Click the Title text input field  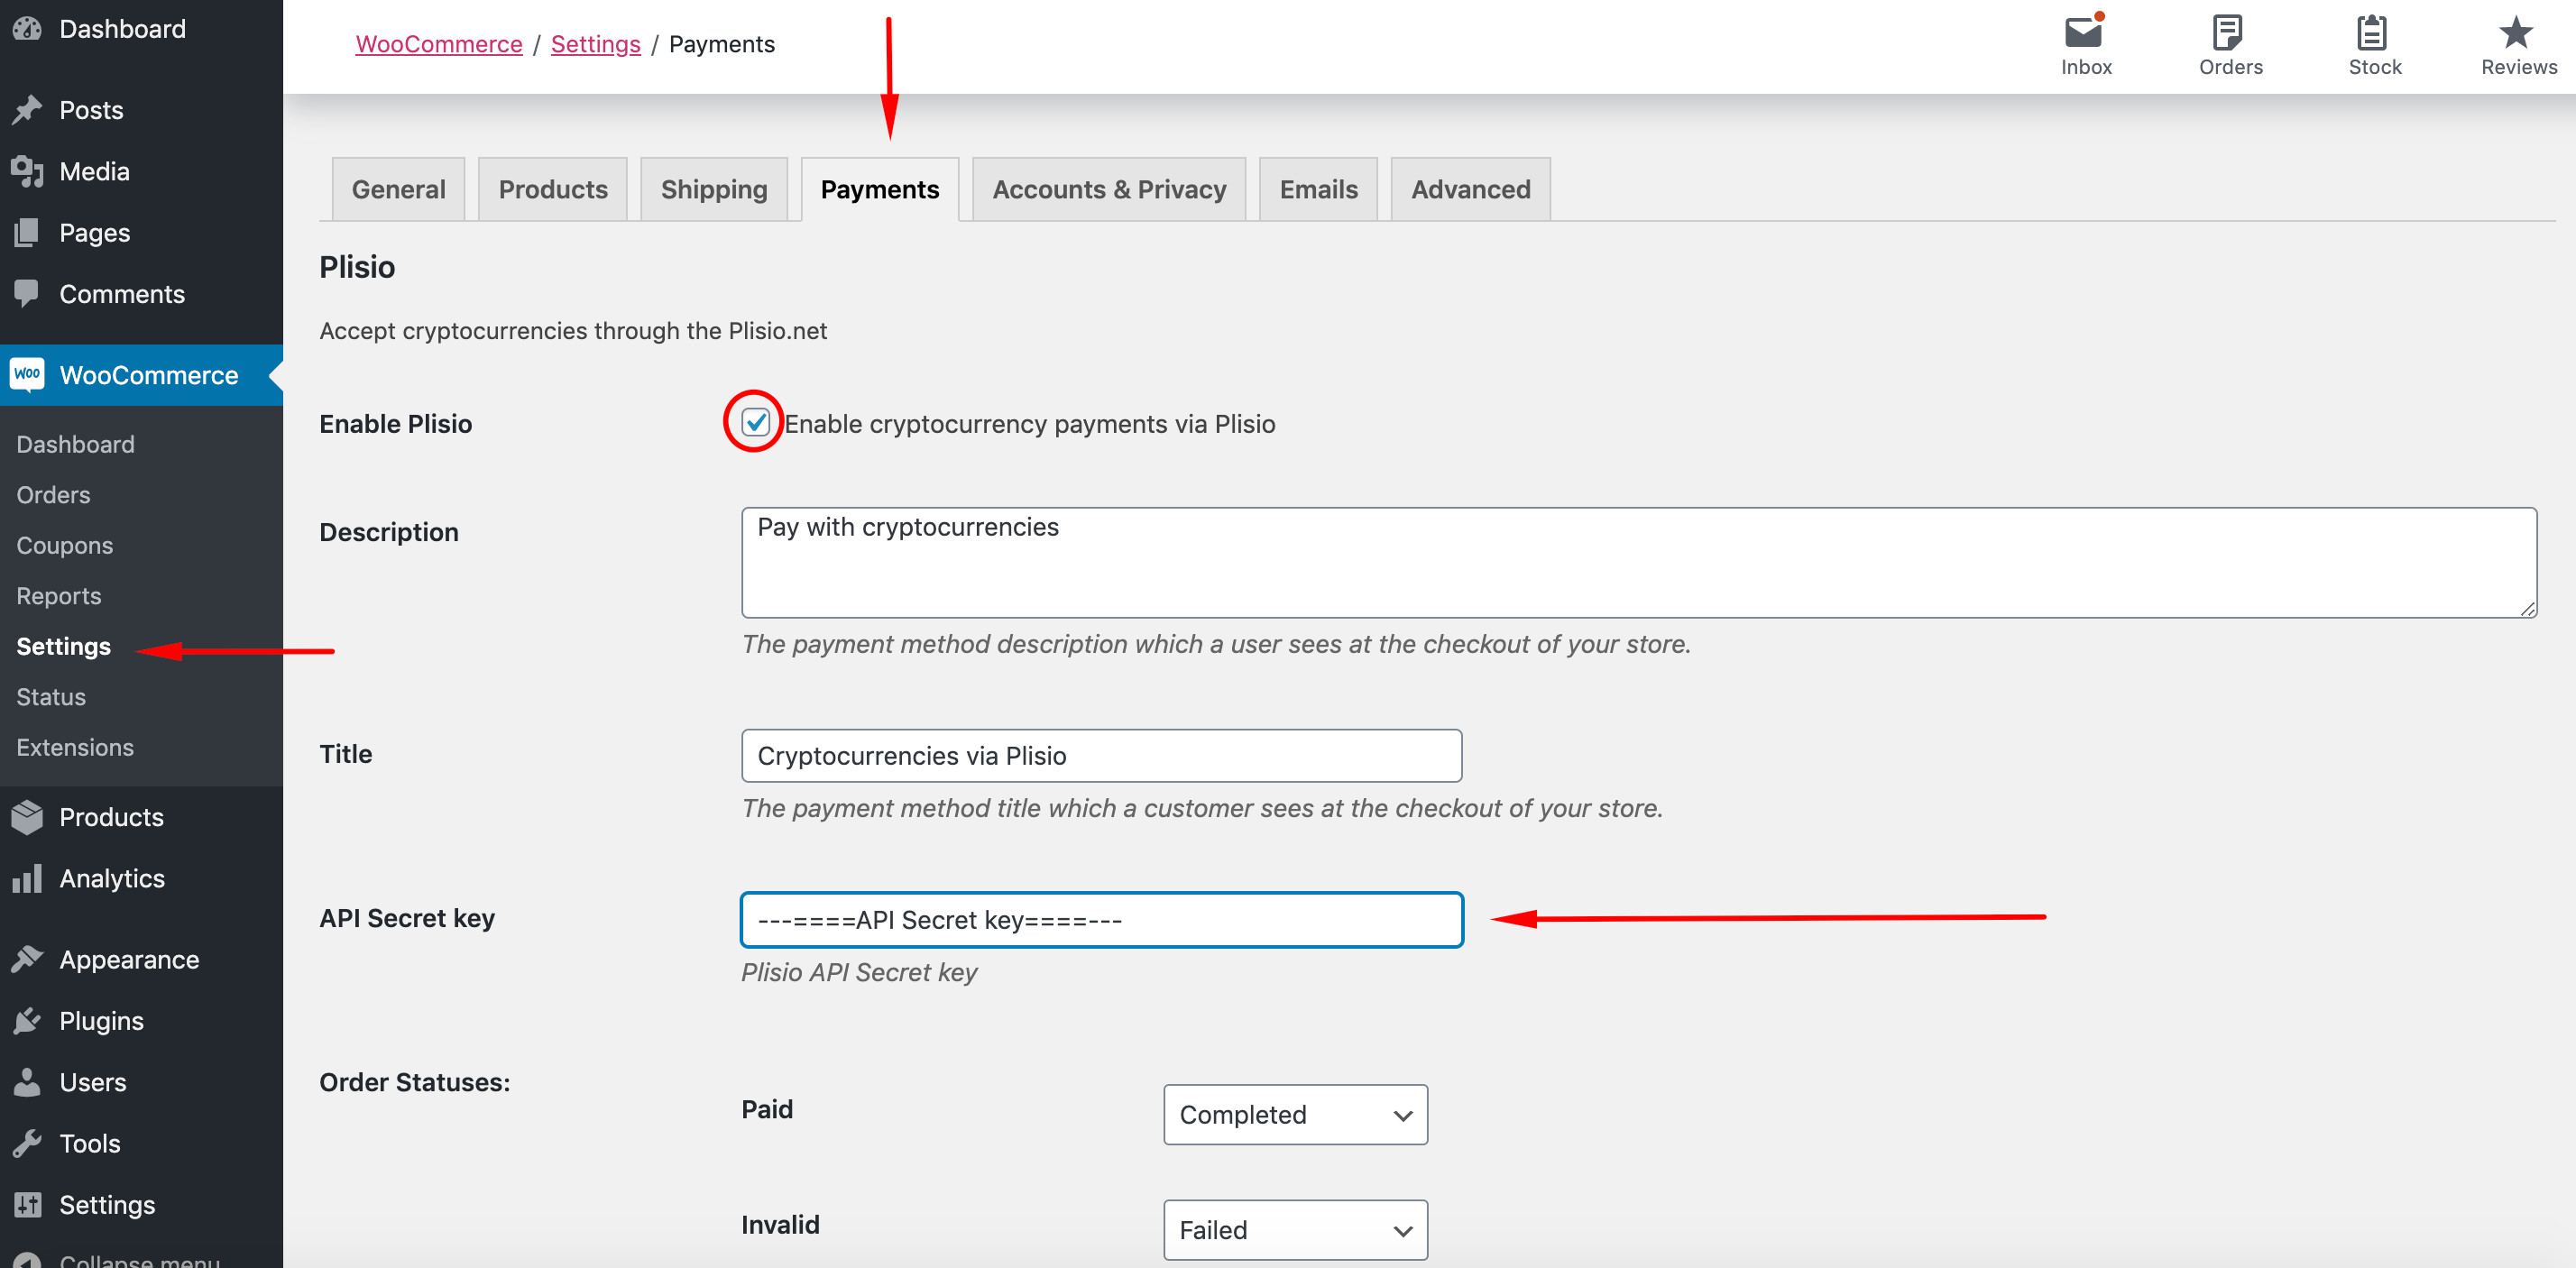click(x=1100, y=755)
